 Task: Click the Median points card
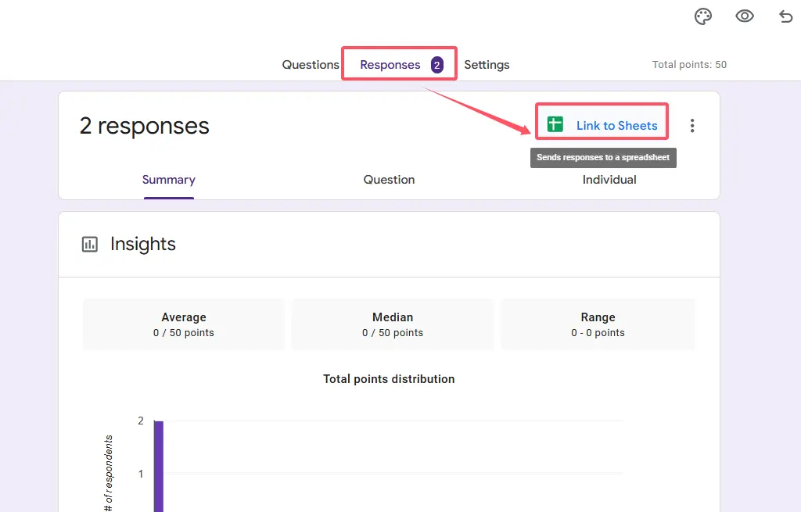pos(392,324)
